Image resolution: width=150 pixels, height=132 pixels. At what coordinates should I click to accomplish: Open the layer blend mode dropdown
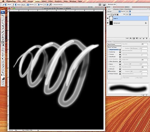114,11
